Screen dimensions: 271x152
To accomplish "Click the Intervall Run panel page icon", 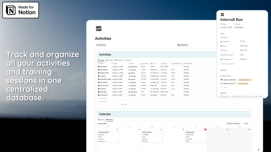I will [222, 15].
